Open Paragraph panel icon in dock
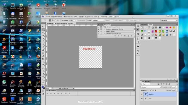The height and width of the screenshot is (105, 188). [138, 54]
